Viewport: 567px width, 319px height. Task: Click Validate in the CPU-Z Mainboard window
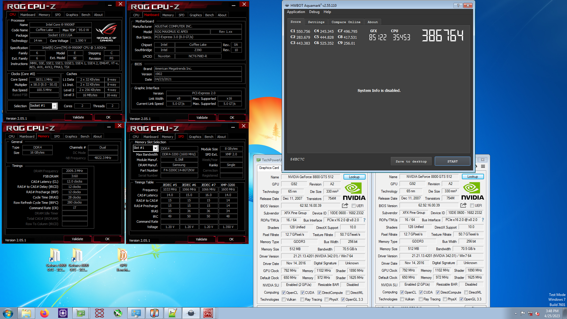pyautogui.click(x=202, y=118)
